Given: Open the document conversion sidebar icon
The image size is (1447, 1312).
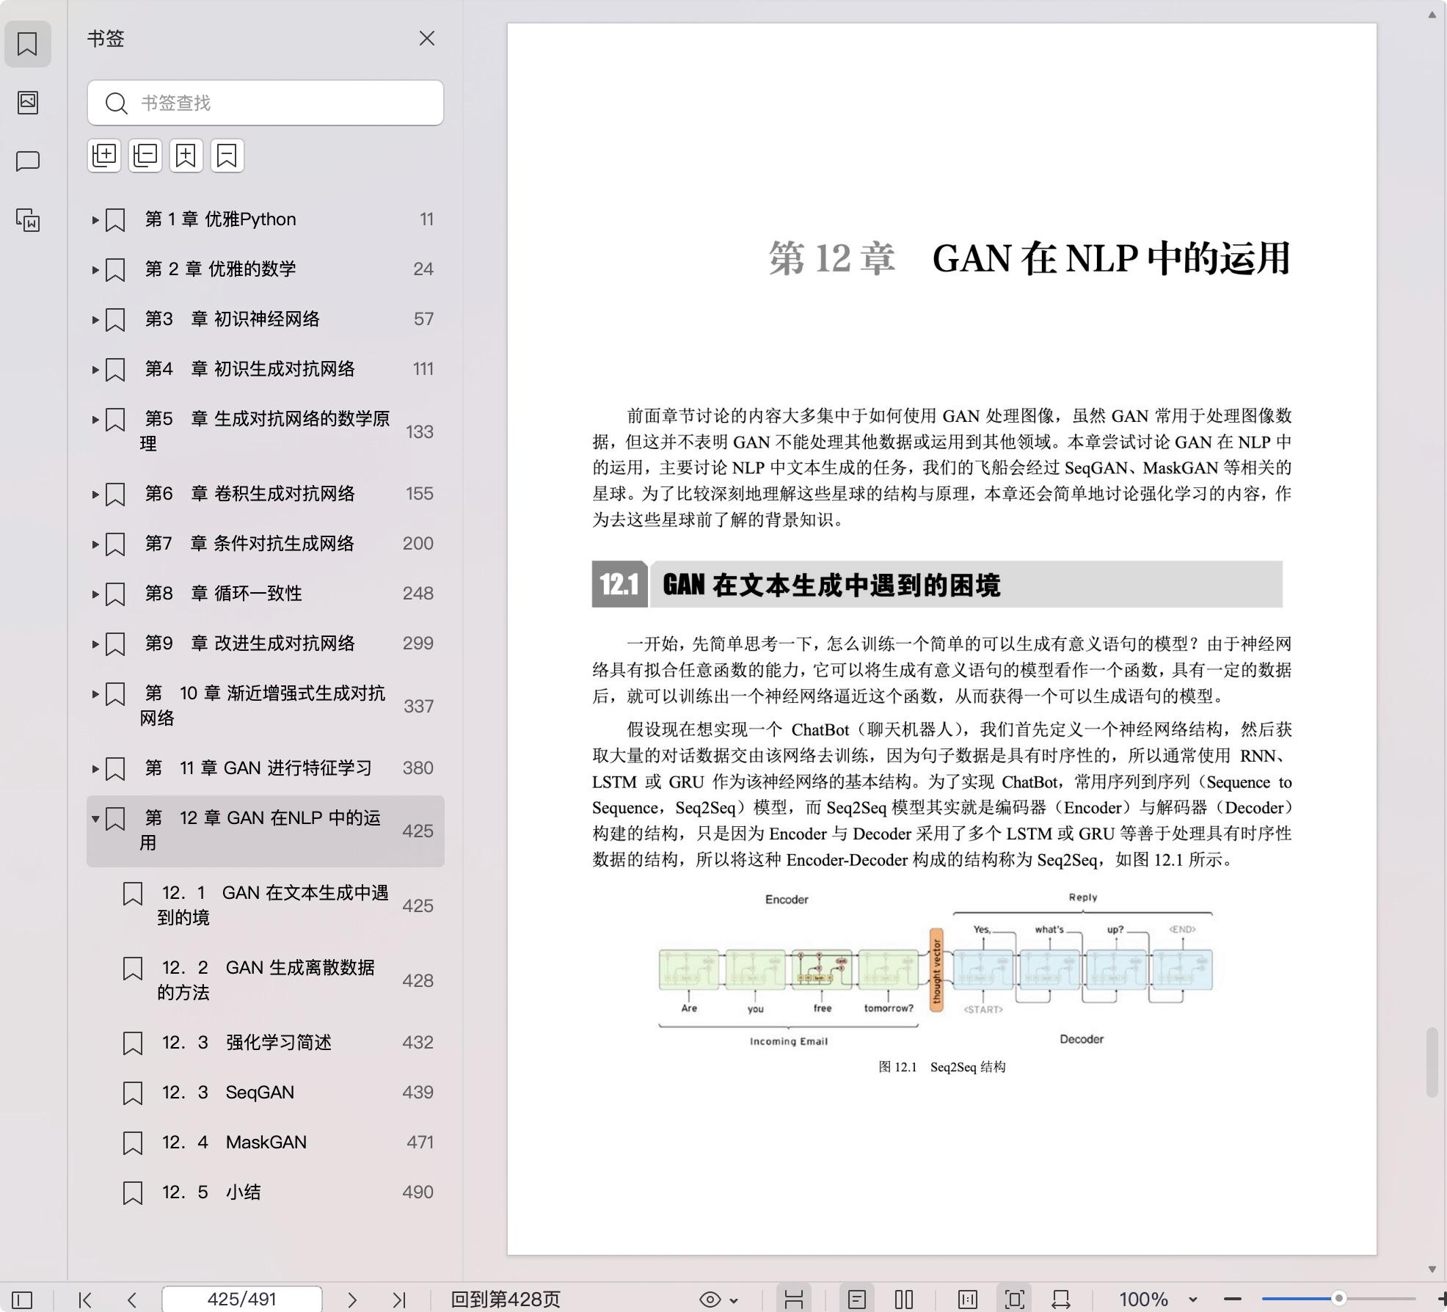Looking at the screenshot, I should pos(28,220).
